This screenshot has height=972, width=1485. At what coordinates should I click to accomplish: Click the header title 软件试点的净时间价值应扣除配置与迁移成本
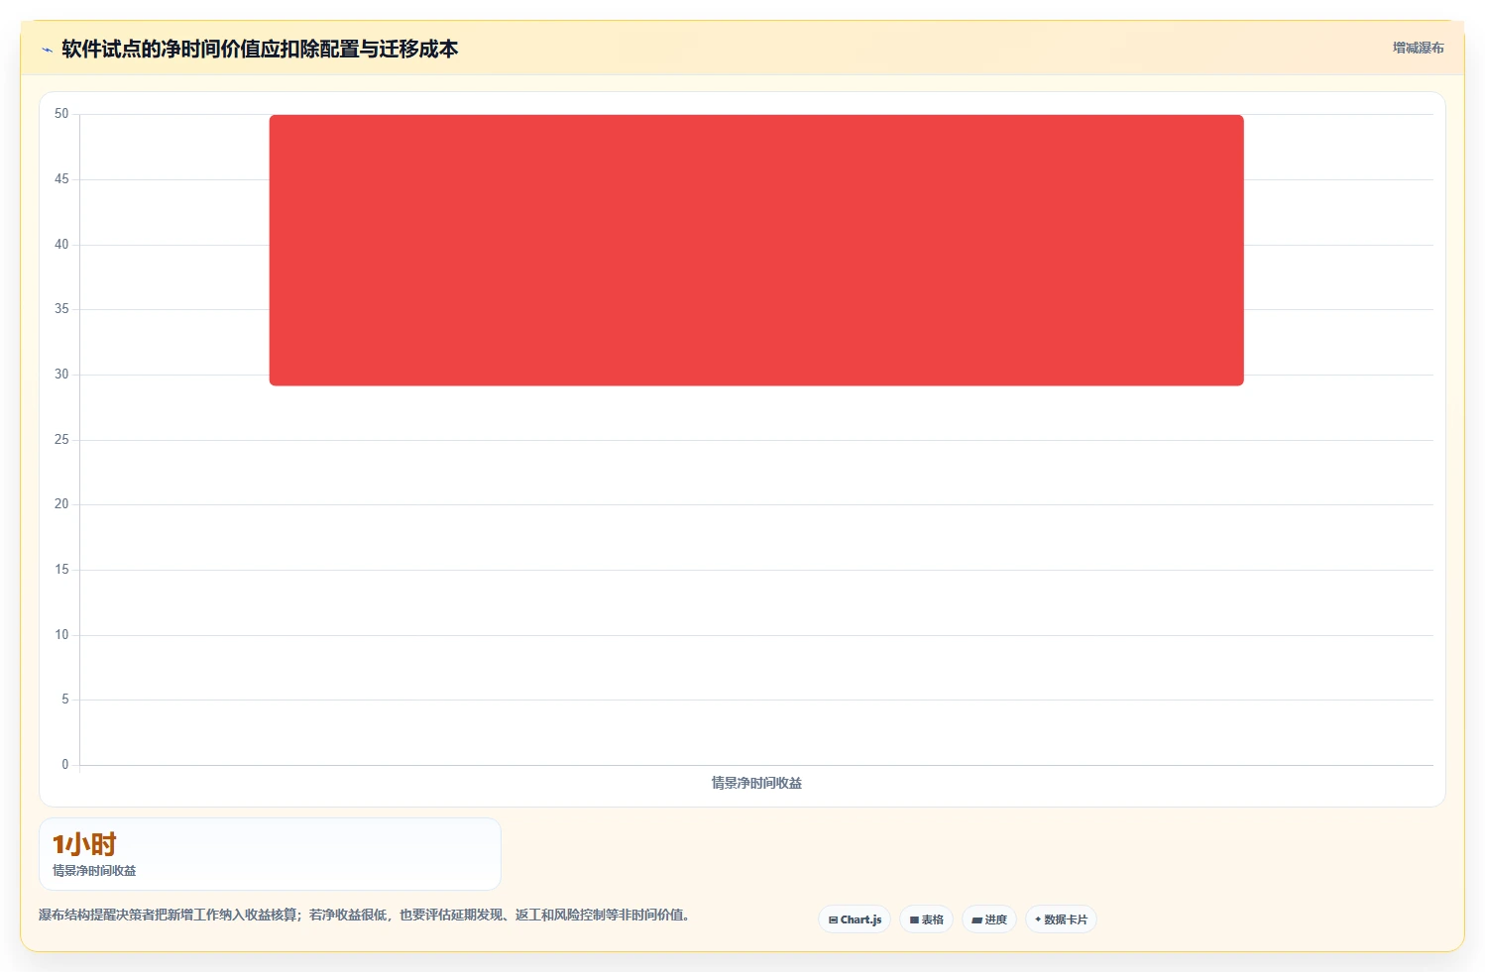tap(260, 49)
